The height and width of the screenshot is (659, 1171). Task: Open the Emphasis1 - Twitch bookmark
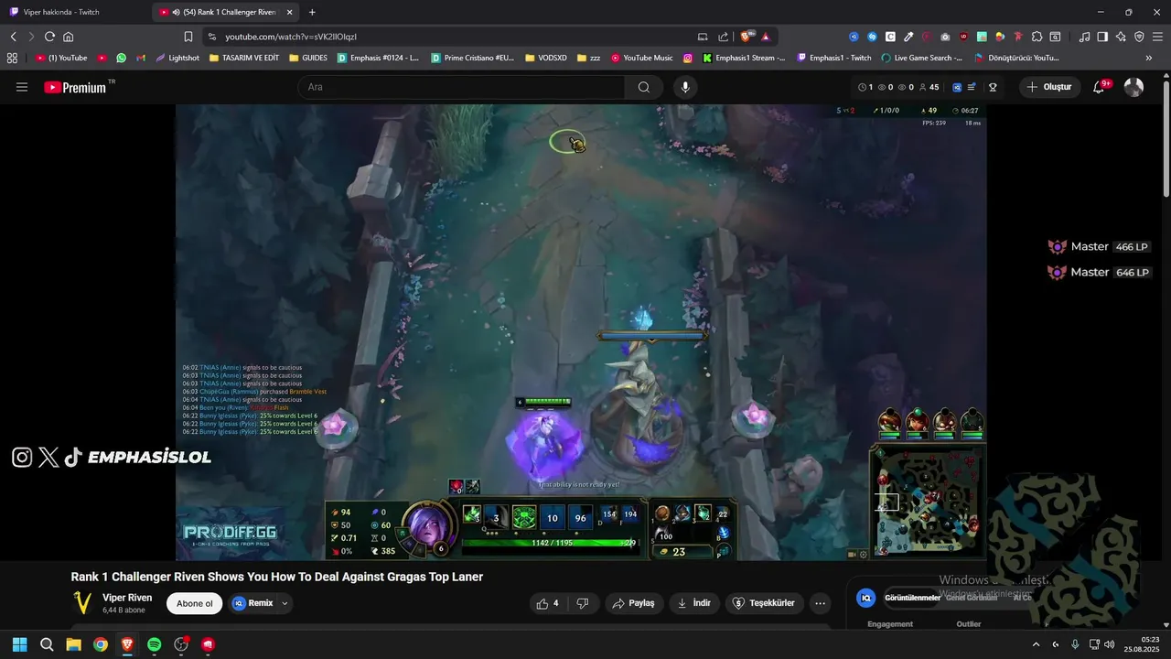[x=834, y=58]
